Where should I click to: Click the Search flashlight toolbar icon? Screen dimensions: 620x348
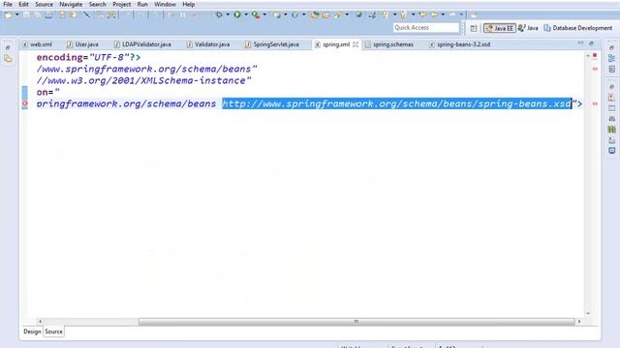coord(338,15)
